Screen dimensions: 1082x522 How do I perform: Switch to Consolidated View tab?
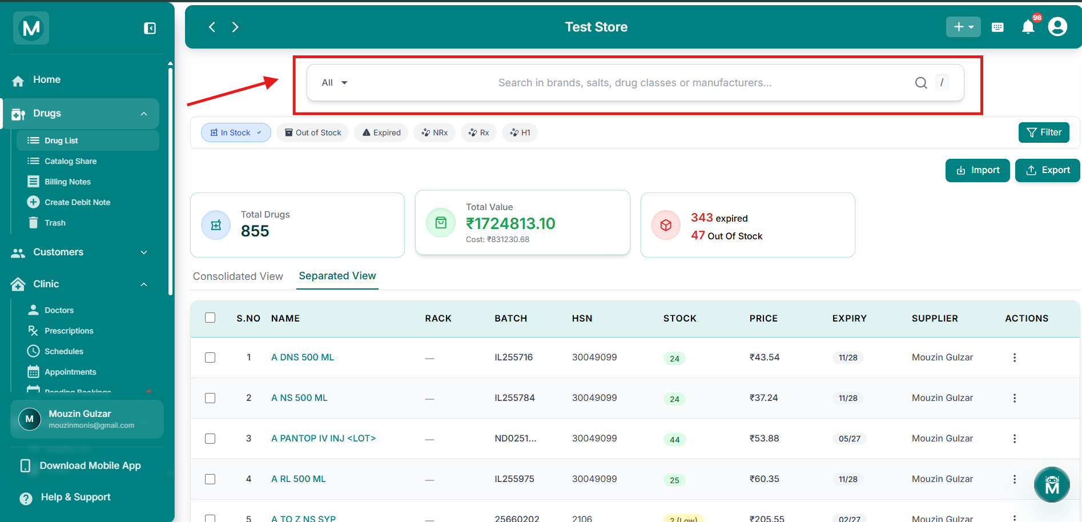tap(238, 276)
